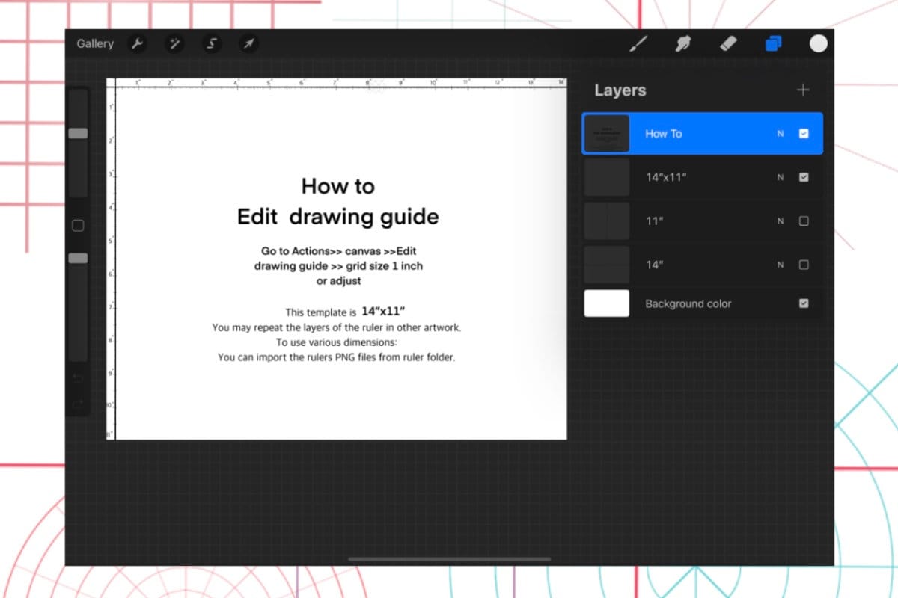Select the 14"x11" layer
Screen dimensions: 898x598
coord(703,177)
